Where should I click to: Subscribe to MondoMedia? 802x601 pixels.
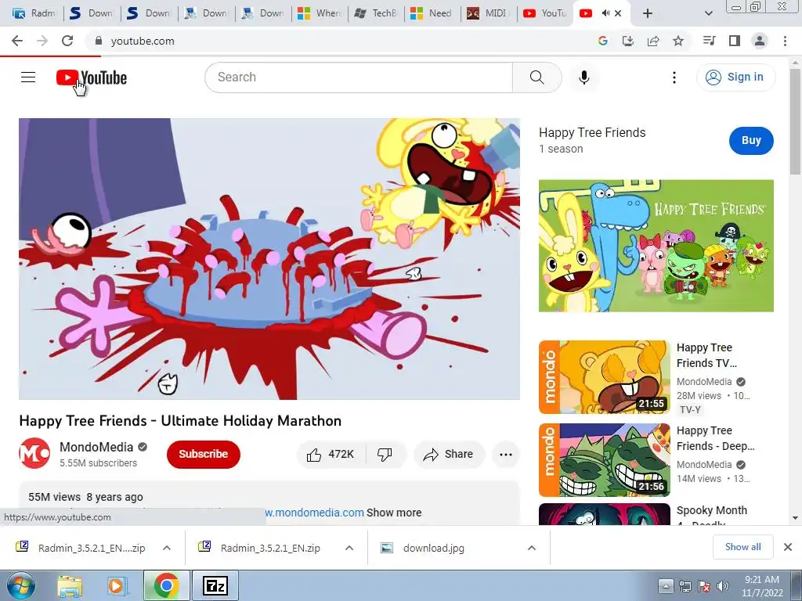pos(203,454)
